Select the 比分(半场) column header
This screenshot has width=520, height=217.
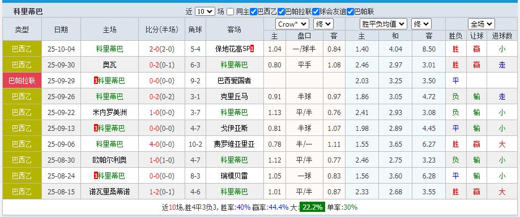pyautogui.click(x=161, y=29)
